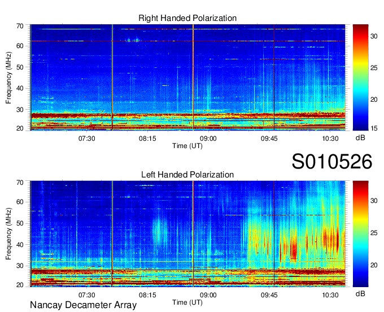
Task: Click the top right-hand colorbar scale
Action: [360, 77]
